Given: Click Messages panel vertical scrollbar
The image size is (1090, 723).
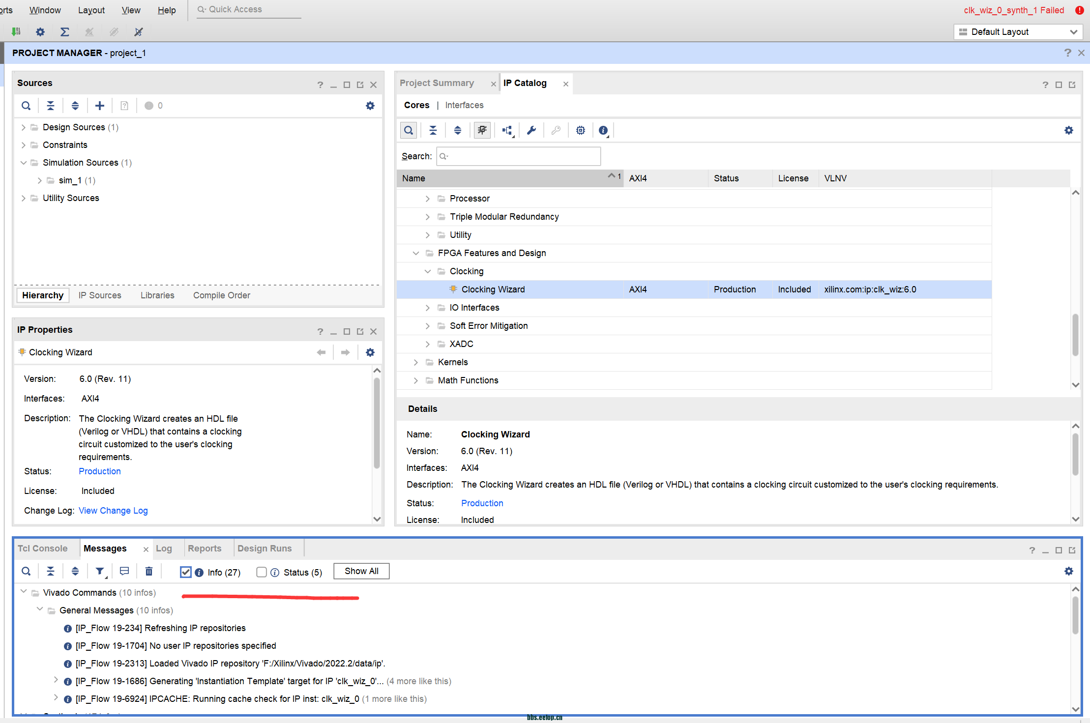Looking at the screenshot, I should click(1075, 615).
